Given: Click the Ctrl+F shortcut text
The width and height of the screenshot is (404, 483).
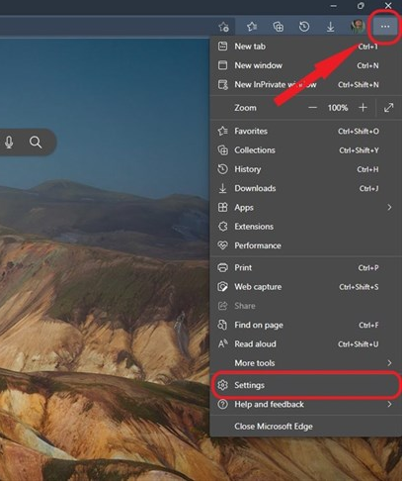Looking at the screenshot, I should (369, 327).
